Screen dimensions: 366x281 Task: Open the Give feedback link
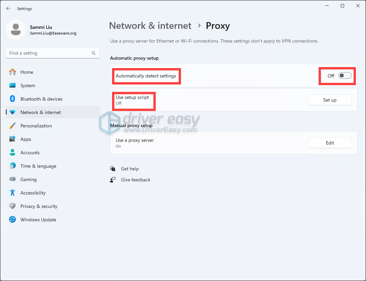pyautogui.click(x=136, y=180)
